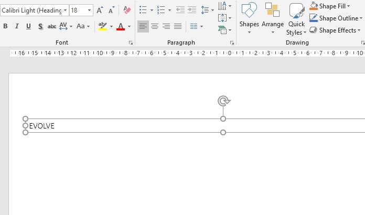The height and width of the screenshot is (215, 365).
Task: Toggle bold formatting
Action: pyautogui.click(x=5, y=26)
